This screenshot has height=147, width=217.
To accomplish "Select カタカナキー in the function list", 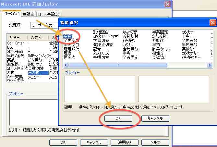I will tap(191, 53).
